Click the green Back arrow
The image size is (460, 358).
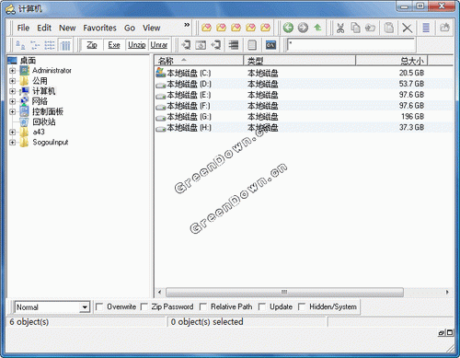(288, 28)
